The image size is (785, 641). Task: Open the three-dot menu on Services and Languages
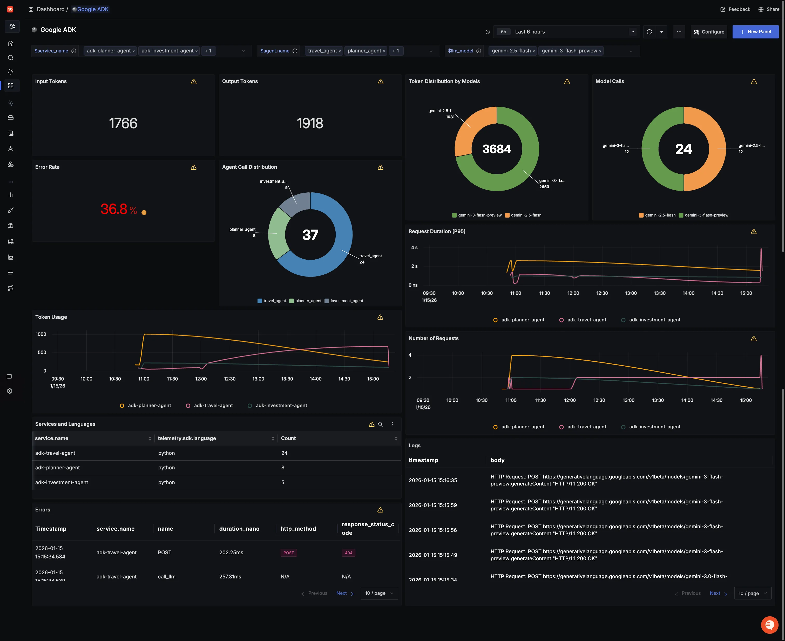pyautogui.click(x=392, y=424)
